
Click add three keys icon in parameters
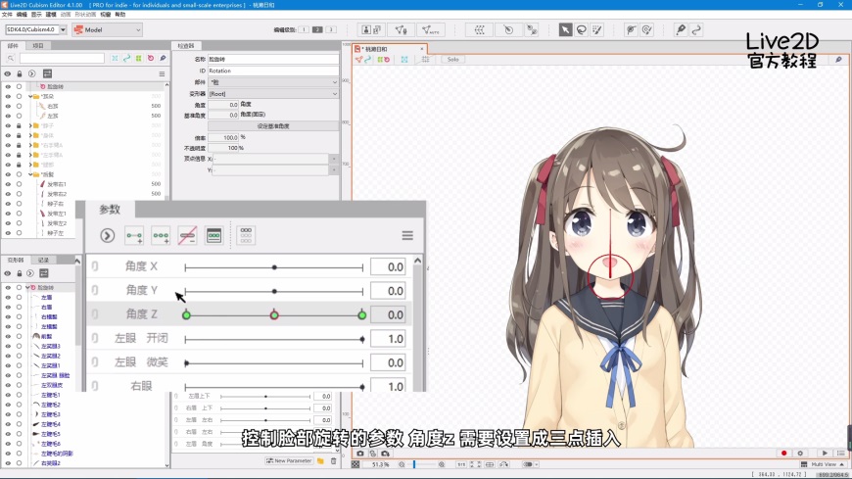(x=161, y=235)
